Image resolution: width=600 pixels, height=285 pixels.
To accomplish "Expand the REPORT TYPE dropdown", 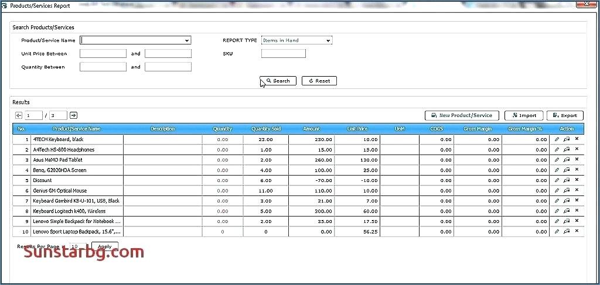I will click(x=328, y=40).
